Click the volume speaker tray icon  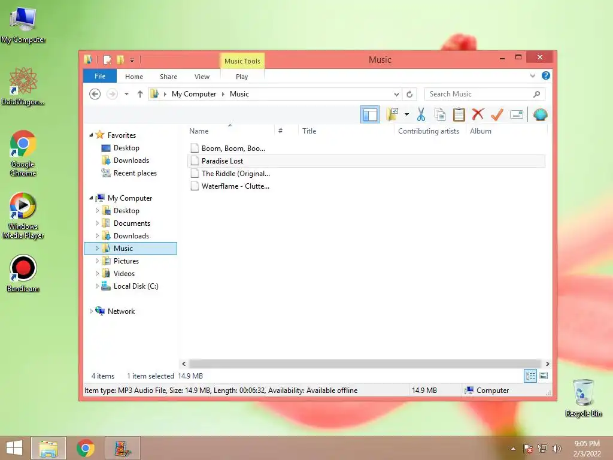tap(556, 448)
